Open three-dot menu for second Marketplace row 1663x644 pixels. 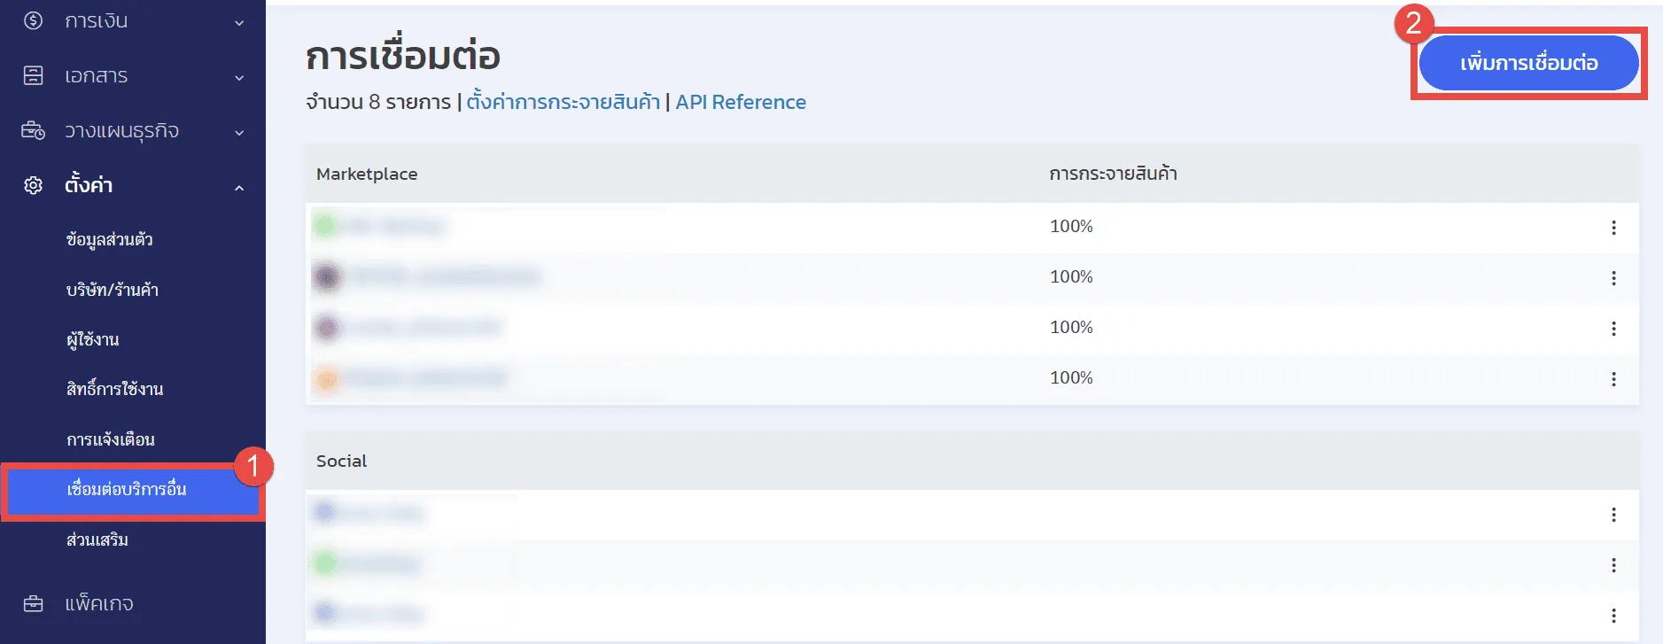(1612, 278)
